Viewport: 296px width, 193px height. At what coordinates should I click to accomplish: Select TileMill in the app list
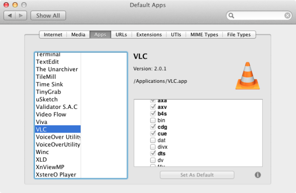(x=58, y=77)
